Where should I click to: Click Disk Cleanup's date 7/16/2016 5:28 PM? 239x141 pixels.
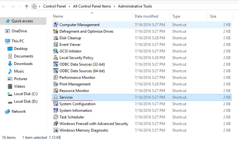point(150,38)
